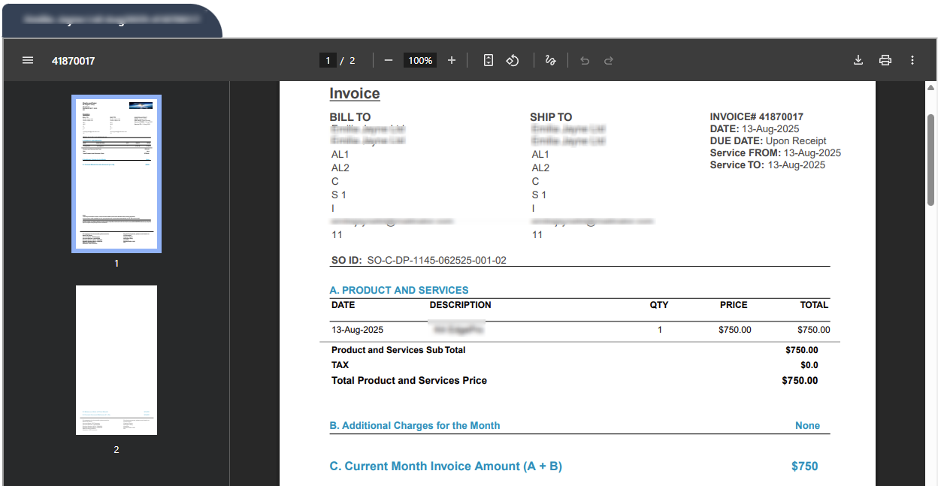Screen dimensions: 941x486
Task: Activate the draw annotation tool
Action: click(550, 60)
